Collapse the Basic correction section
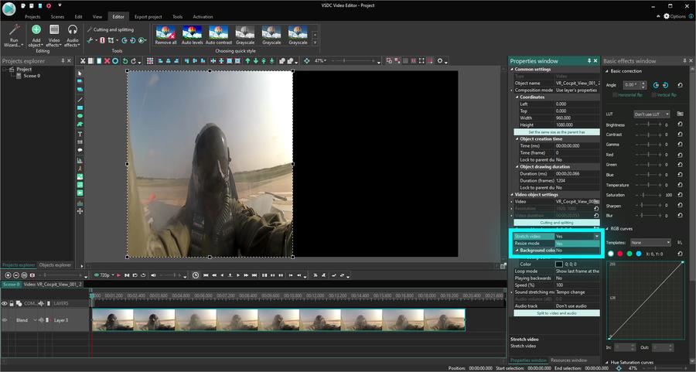 tap(607, 71)
